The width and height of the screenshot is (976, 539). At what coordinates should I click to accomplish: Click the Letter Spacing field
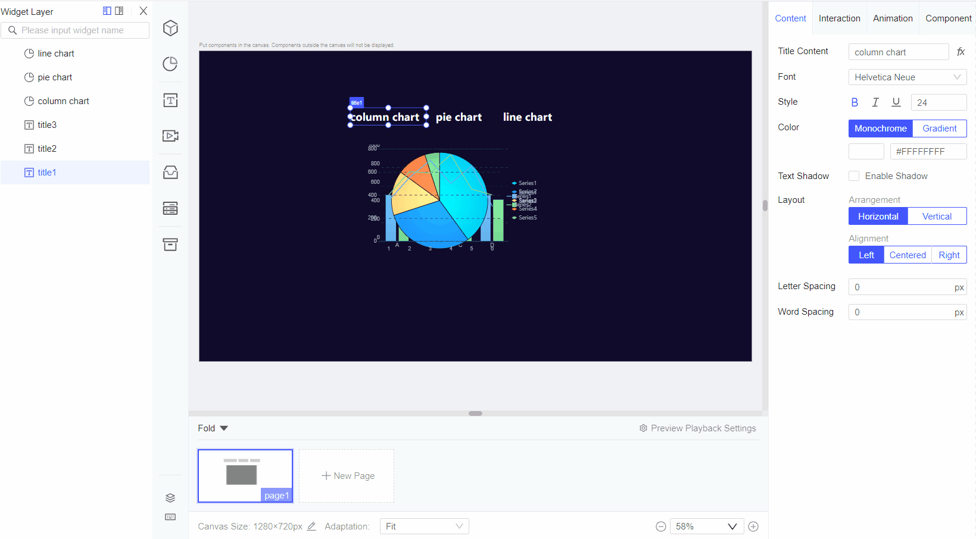point(908,287)
